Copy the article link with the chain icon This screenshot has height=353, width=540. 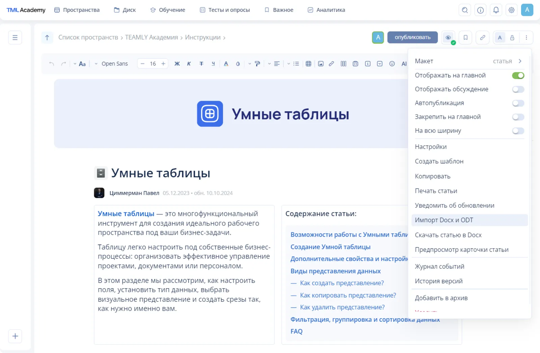click(x=483, y=37)
